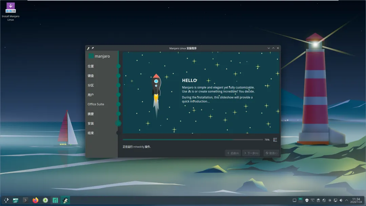
Task: Maximize the installer window
Action: click(x=273, y=48)
